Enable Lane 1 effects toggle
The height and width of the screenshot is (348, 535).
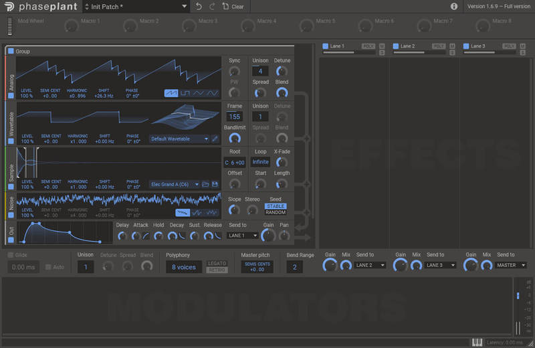(x=325, y=46)
